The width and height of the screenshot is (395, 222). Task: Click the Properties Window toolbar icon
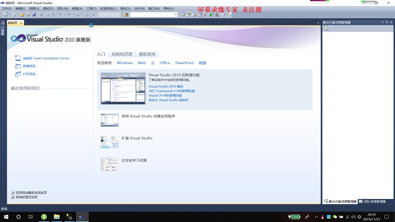[x=189, y=14]
